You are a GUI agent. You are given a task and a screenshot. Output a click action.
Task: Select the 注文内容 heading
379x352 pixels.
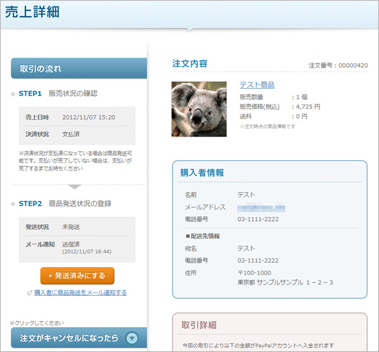coord(189,64)
